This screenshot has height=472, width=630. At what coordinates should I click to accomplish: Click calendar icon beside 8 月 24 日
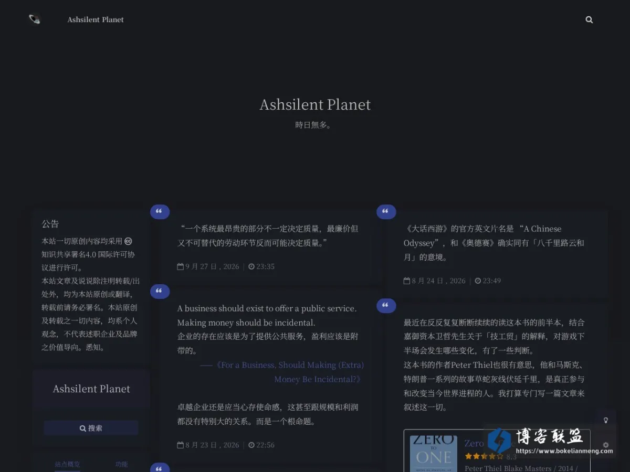(x=407, y=281)
